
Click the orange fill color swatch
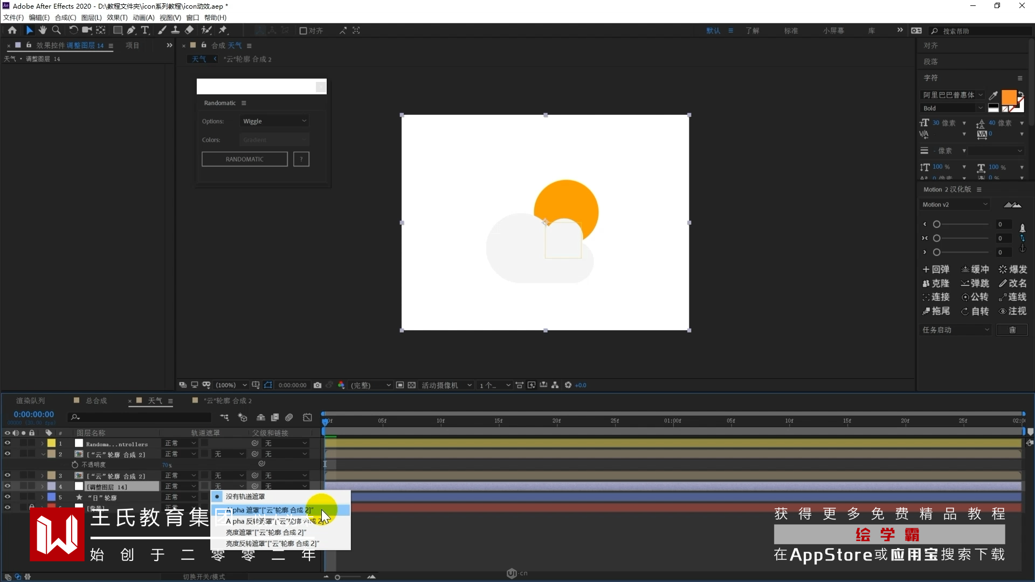pyautogui.click(x=1008, y=98)
